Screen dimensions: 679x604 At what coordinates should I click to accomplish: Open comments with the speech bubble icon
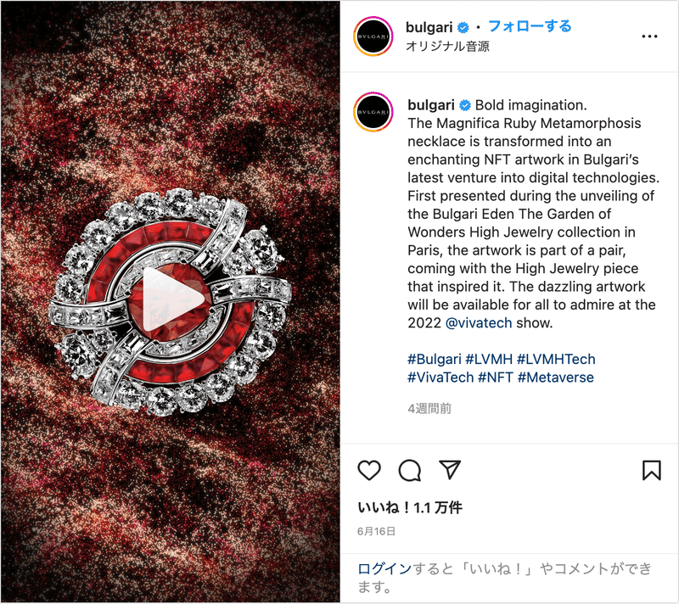click(410, 470)
